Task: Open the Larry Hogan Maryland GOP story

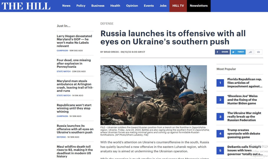Action: (74, 41)
